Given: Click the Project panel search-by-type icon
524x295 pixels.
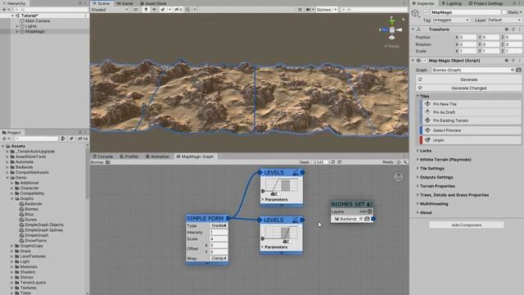Looking at the screenshot, I should coord(63,138).
